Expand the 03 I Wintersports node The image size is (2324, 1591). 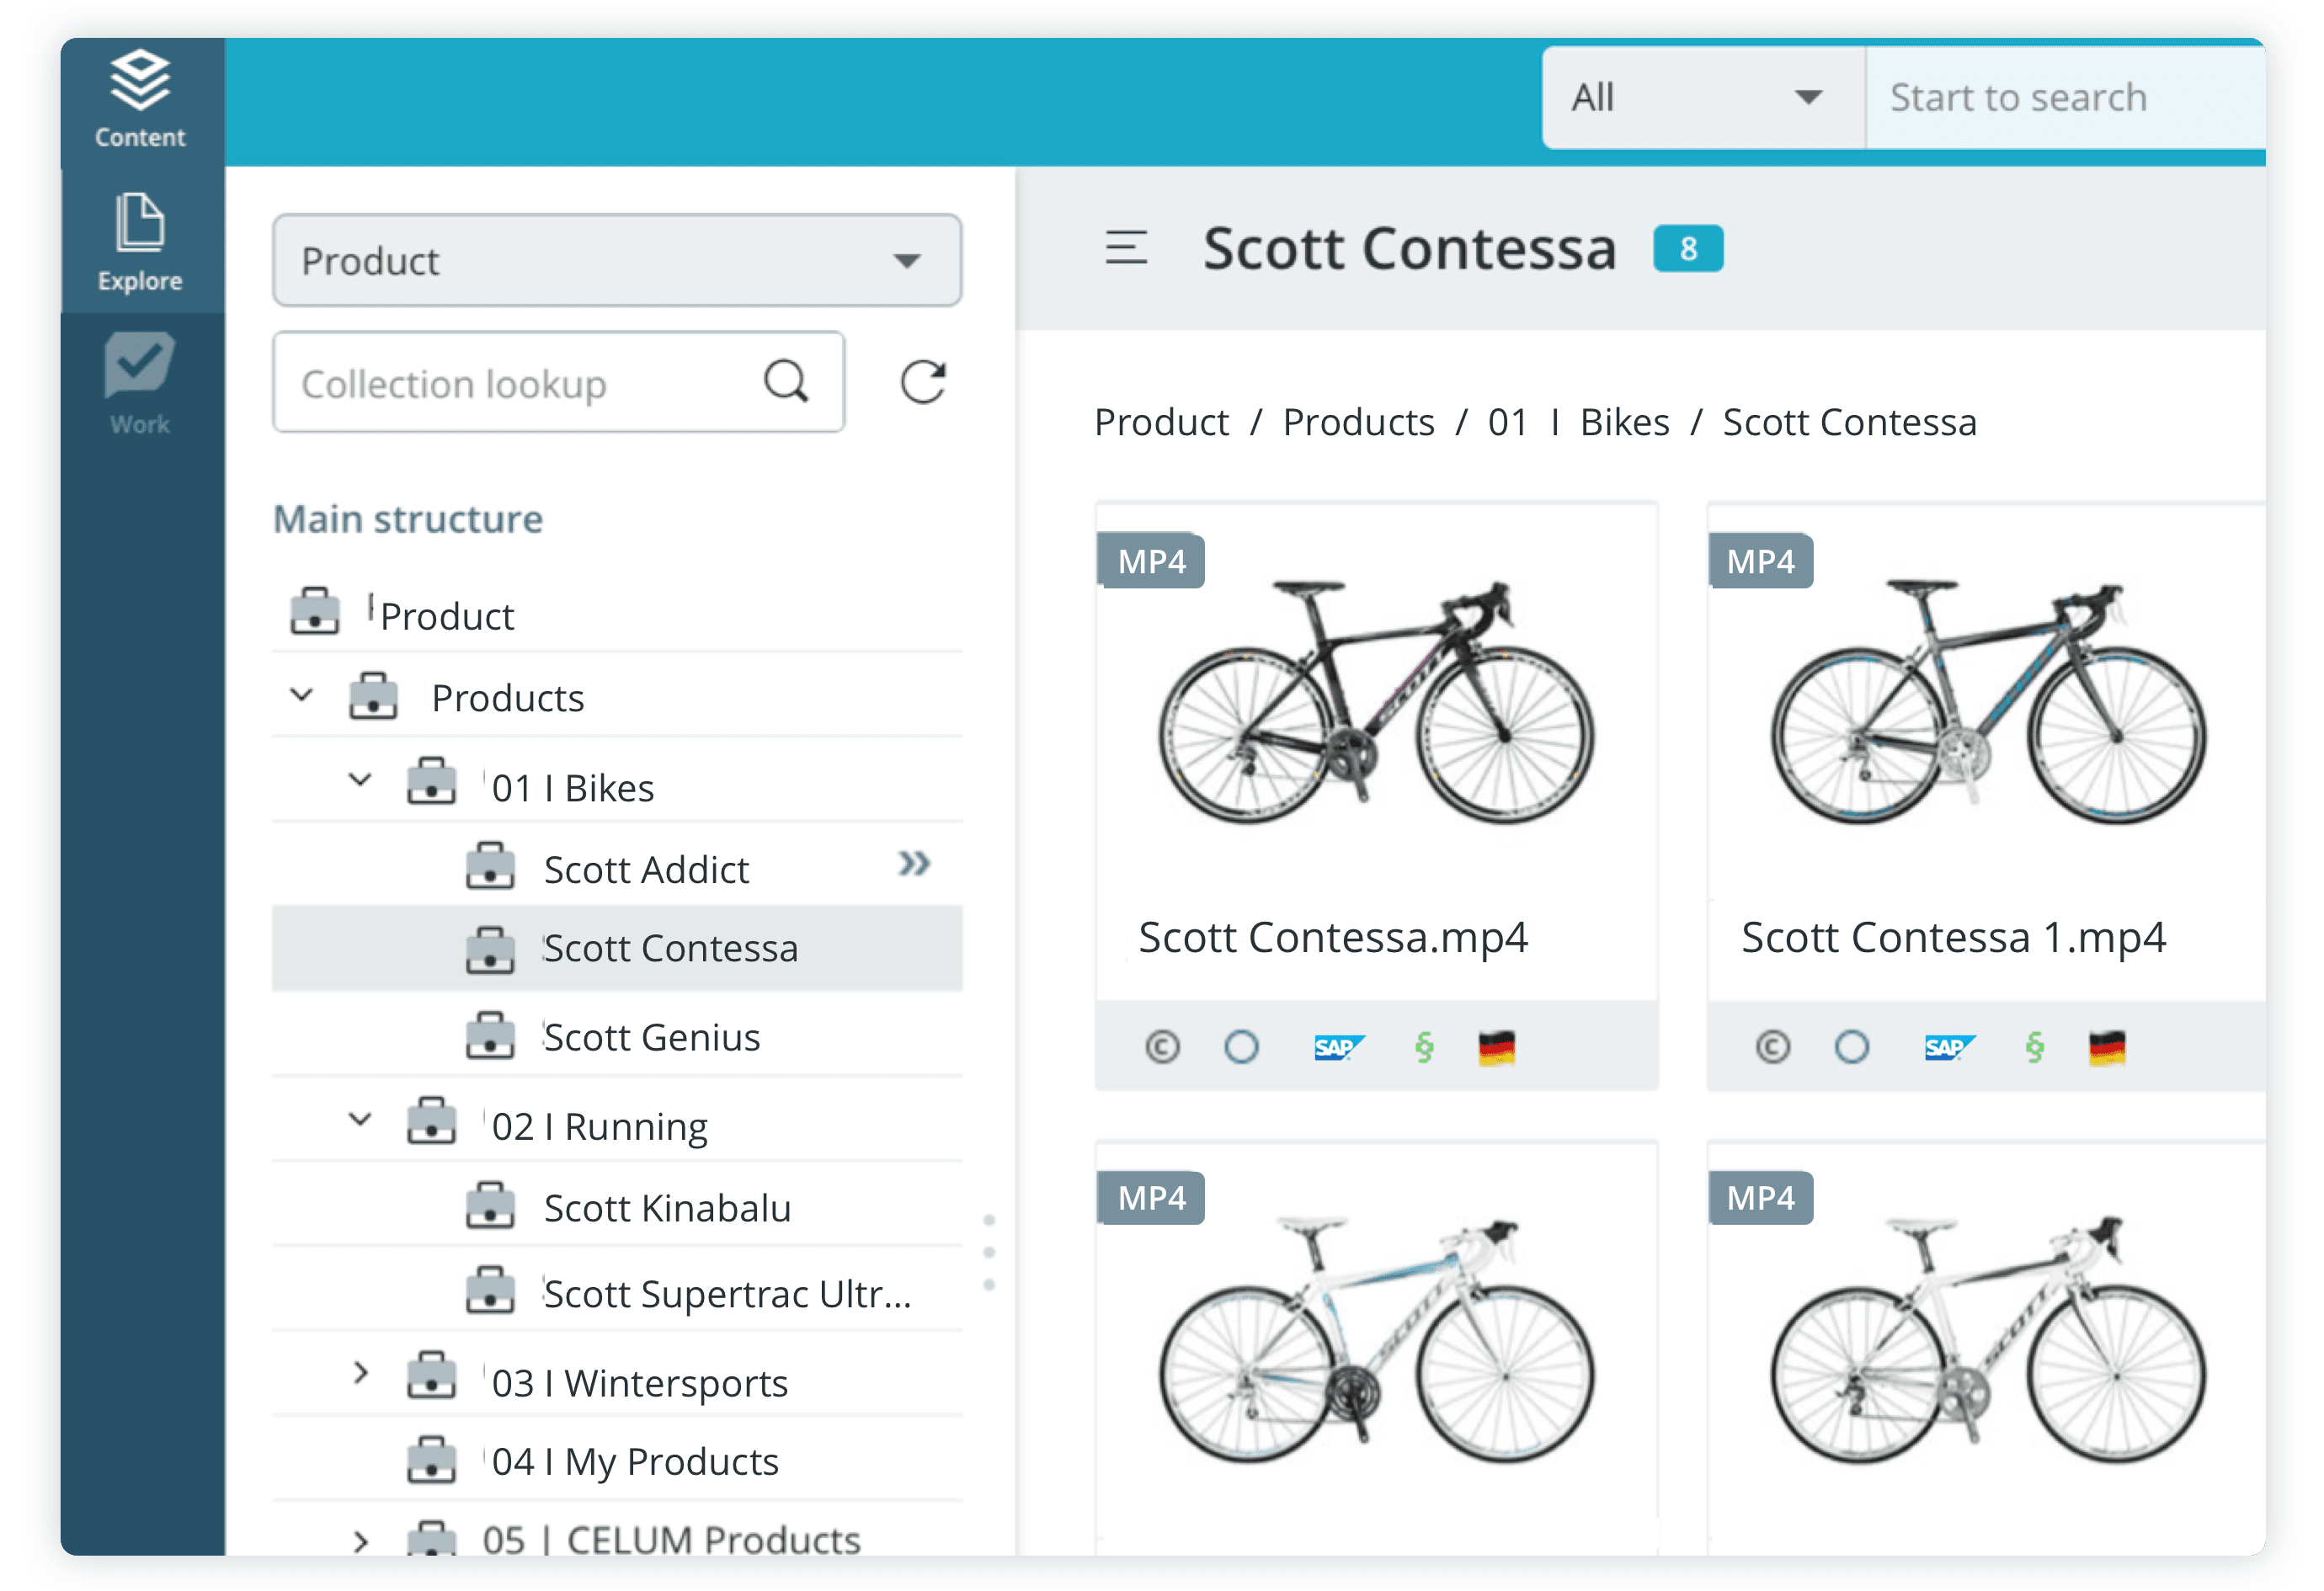click(361, 1374)
